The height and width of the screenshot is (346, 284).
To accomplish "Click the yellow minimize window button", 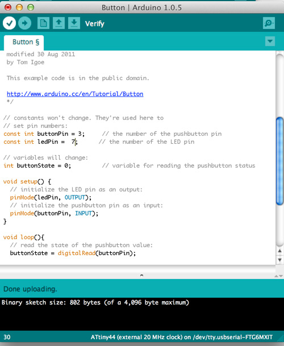I will click(19, 7).
